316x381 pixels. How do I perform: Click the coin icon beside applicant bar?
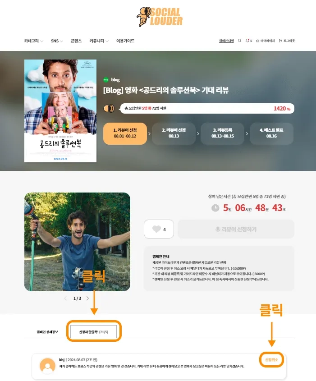[109, 108]
